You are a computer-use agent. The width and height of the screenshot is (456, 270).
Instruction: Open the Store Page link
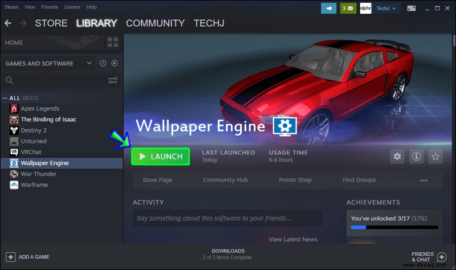tap(157, 180)
